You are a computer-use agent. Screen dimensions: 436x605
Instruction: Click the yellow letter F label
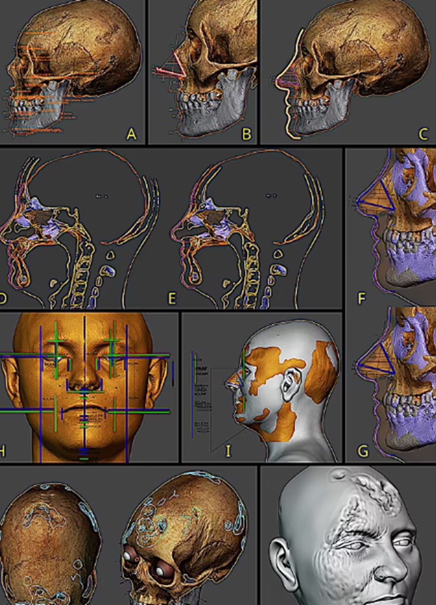tap(361, 299)
